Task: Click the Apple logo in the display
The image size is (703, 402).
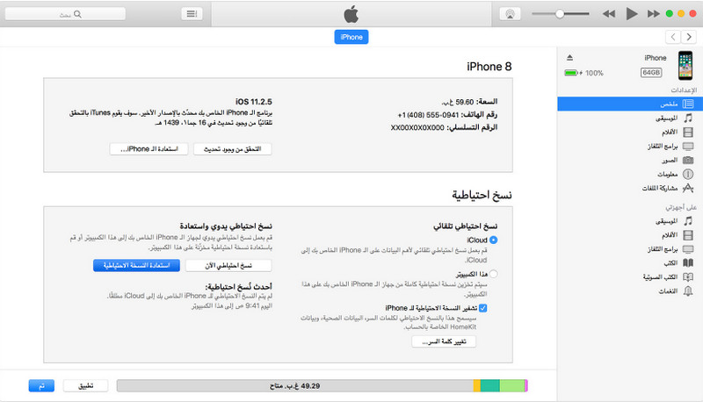Action: click(351, 14)
